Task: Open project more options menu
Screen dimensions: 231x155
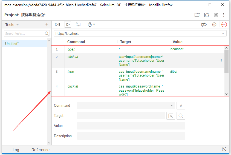Action: (x=224, y=15)
